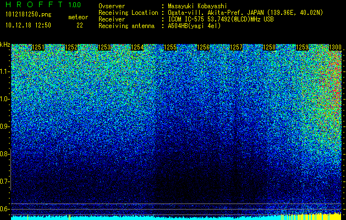Image resolution: width=346 pixels, height=220 pixels.
Task: Click the 0.9 frequency axis label
Action: [x=4, y=127]
